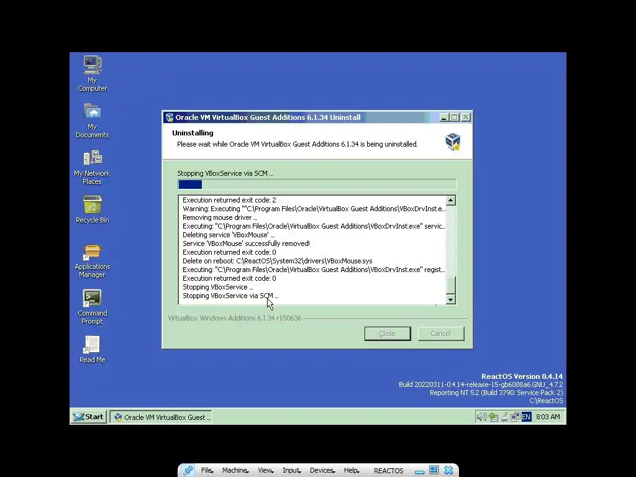Click "VirtualBox Windows Additions 6.1.34 r150636" label
The width and height of the screenshot is (636, 477).
pyautogui.click(x=235, y=319)
